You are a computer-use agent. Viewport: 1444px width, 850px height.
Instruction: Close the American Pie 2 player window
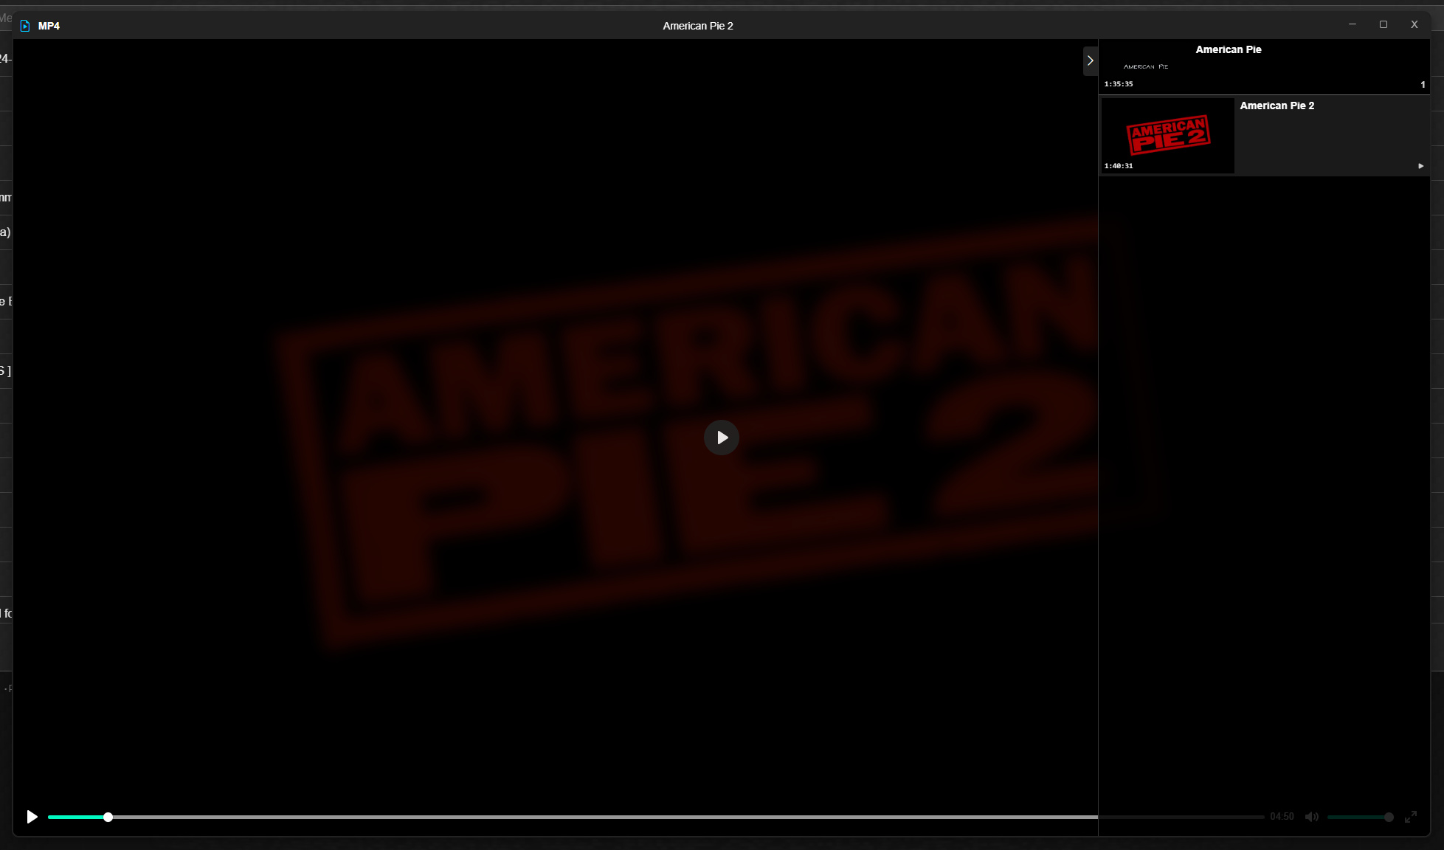[1414, 24]
